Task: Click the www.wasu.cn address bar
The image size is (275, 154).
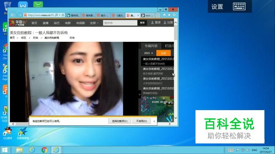Action: tap(41, 15)
